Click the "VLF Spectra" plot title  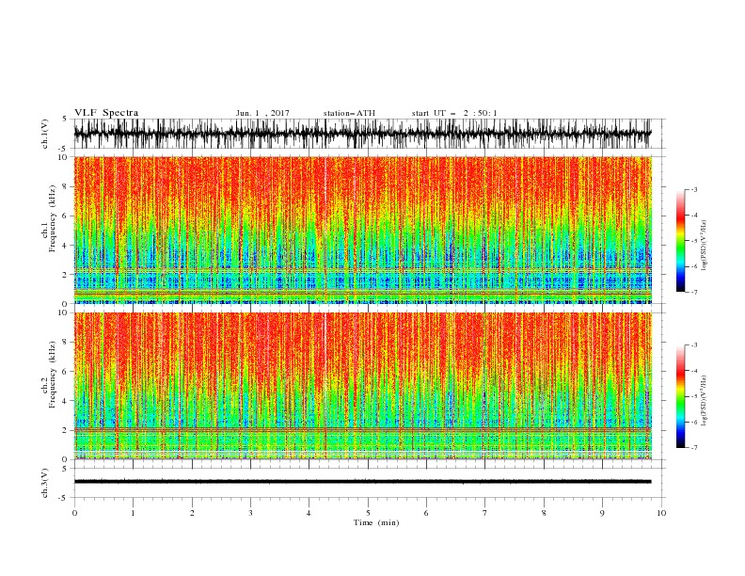point(106,113)
